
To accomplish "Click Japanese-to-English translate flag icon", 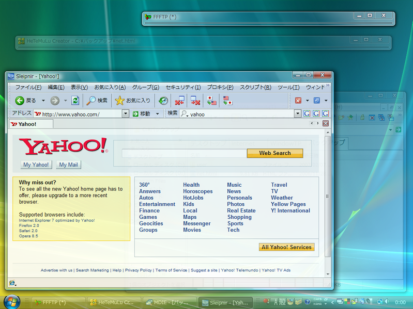I will (x=212, y=101).
